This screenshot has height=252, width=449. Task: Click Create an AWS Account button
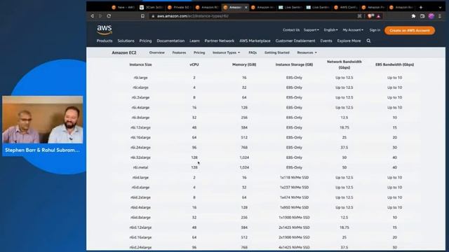[410, 30]
